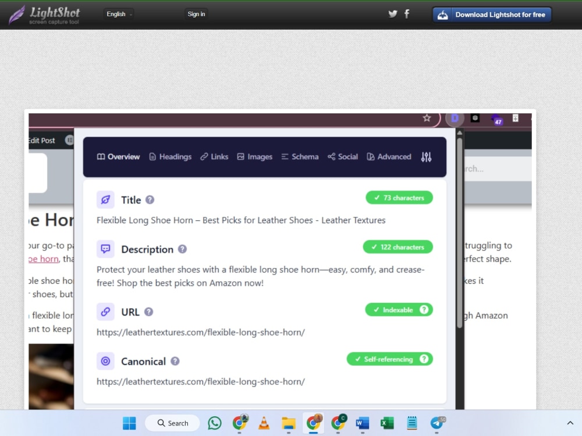Switch to the Overview tab

[x=118, y=157]
